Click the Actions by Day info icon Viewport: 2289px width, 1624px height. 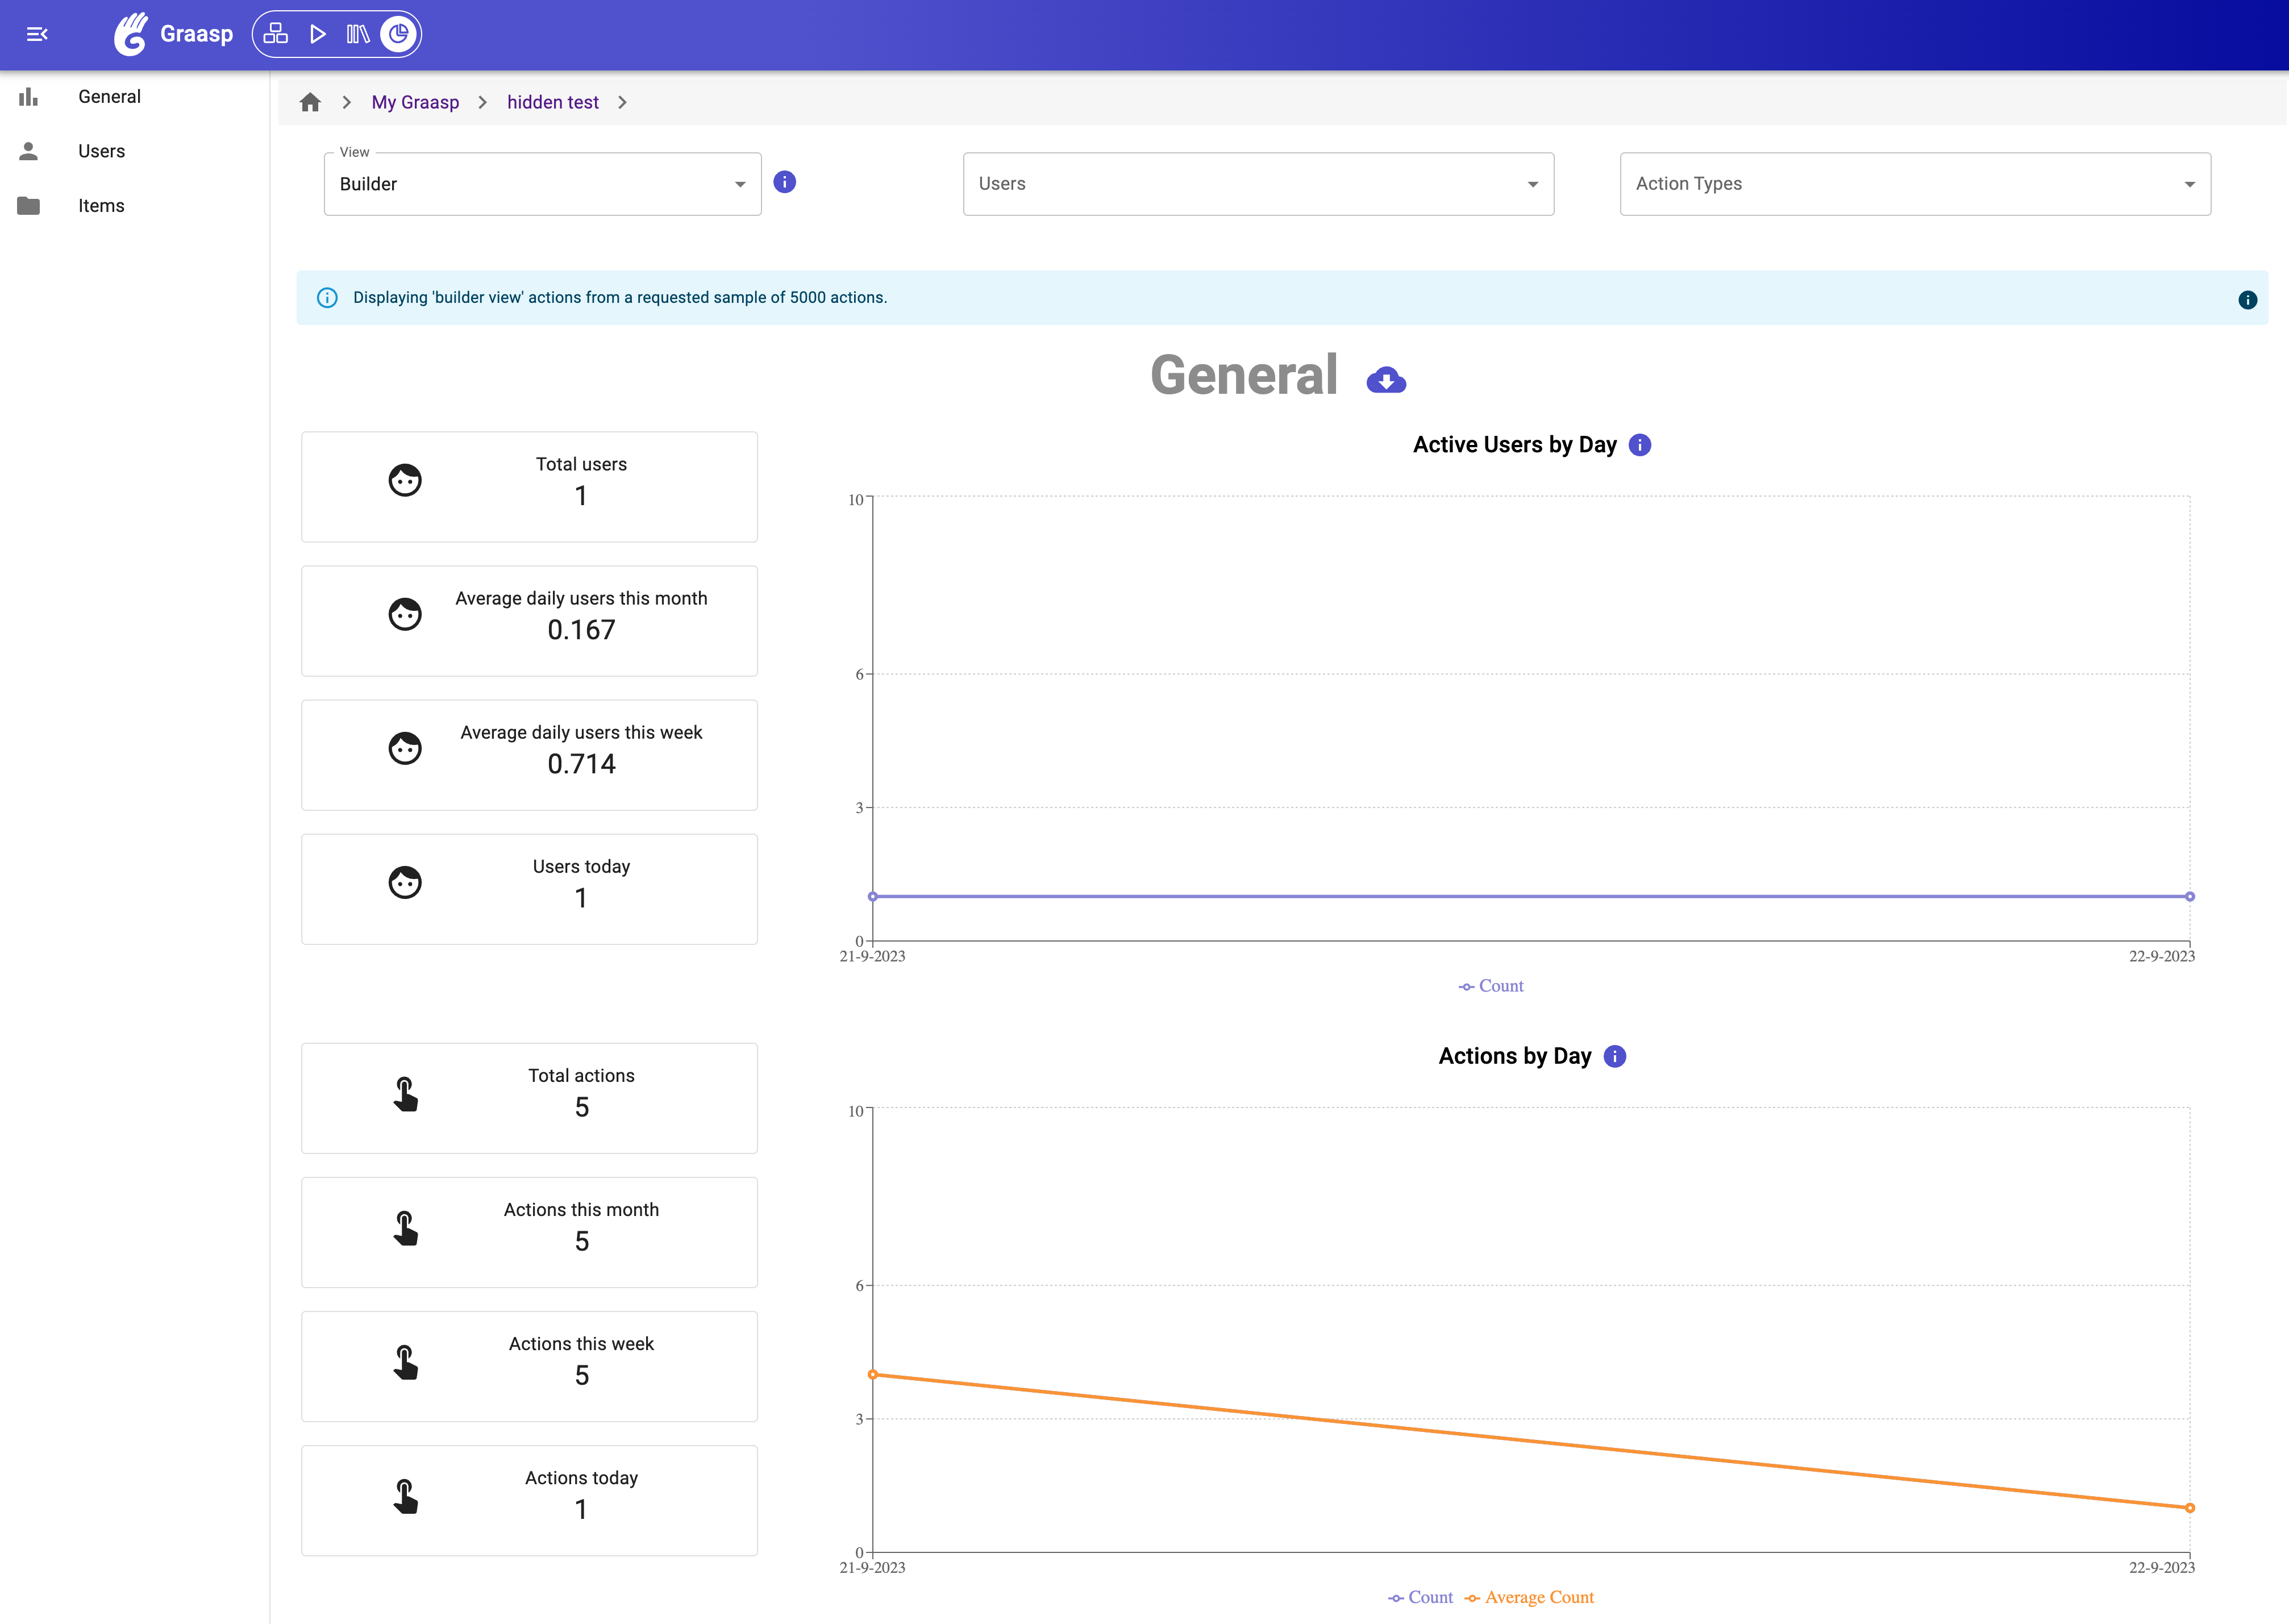[x=1615, y=1056]
